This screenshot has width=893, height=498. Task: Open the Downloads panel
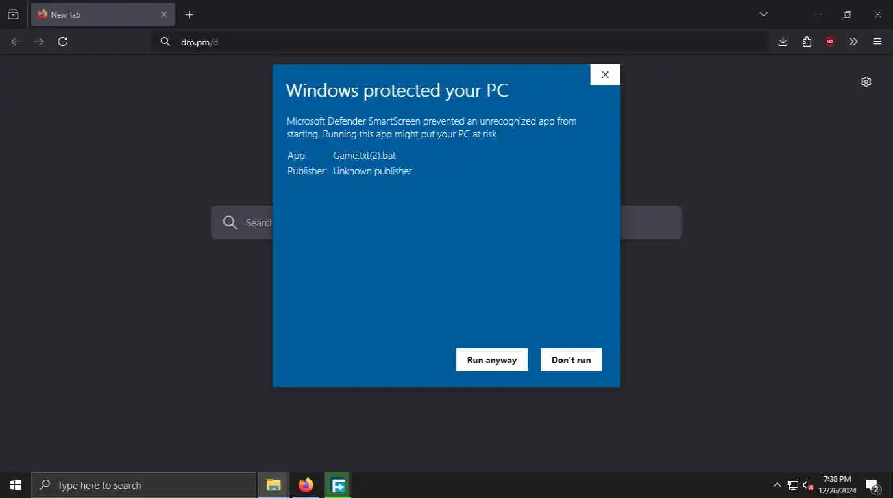(x=783, y=41)
